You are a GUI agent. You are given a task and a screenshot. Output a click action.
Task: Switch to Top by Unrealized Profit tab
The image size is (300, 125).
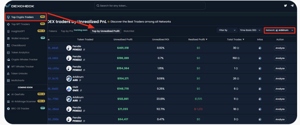tap(106, 31)
